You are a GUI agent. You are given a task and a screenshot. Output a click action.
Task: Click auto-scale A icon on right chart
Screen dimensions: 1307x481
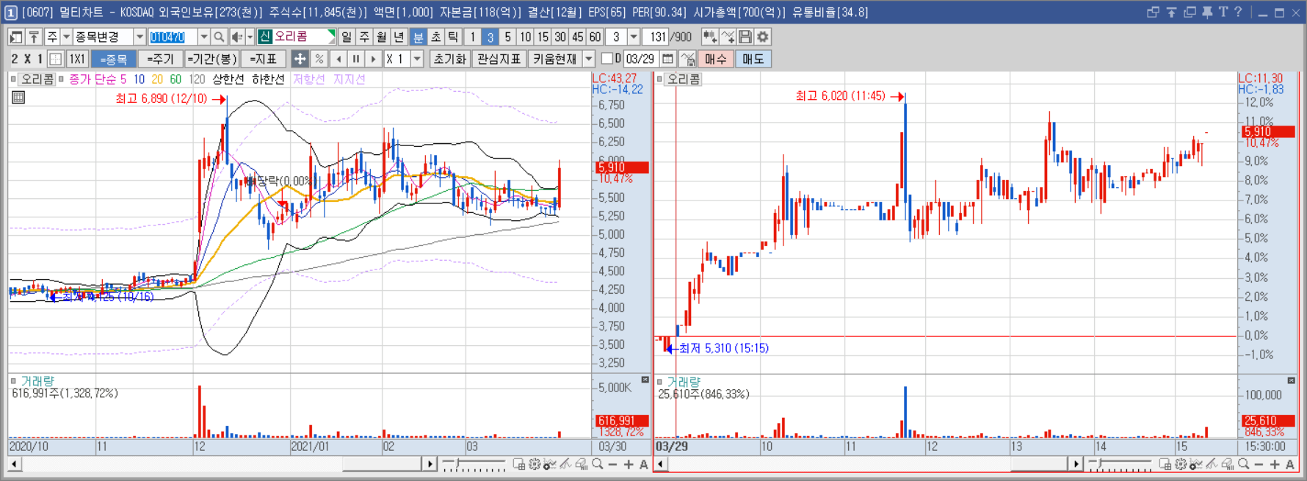(x=1290, y=464)
